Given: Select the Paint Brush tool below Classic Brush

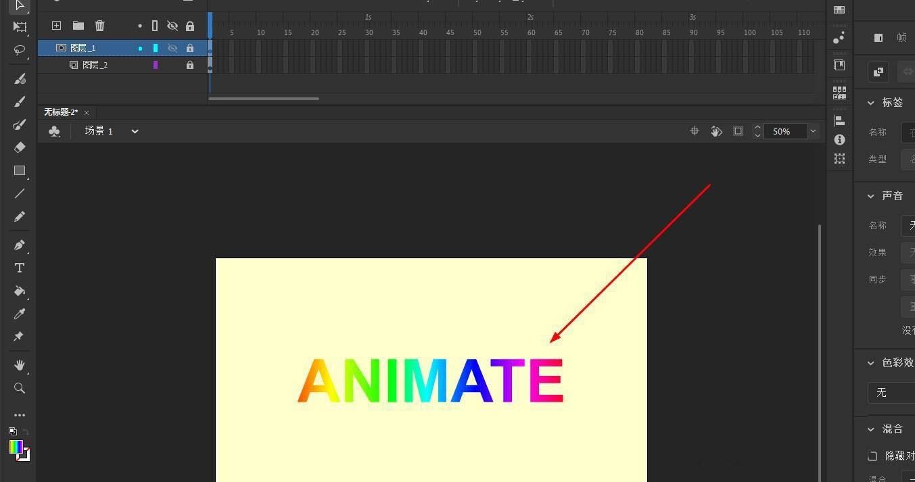Looking at the screenshot, I should click(x=20, y=124).
